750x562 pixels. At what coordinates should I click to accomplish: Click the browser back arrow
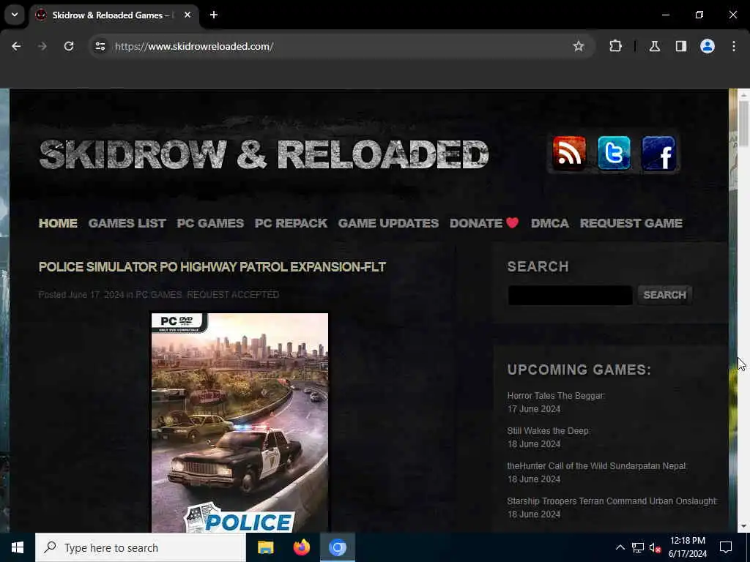pos(16,46)
